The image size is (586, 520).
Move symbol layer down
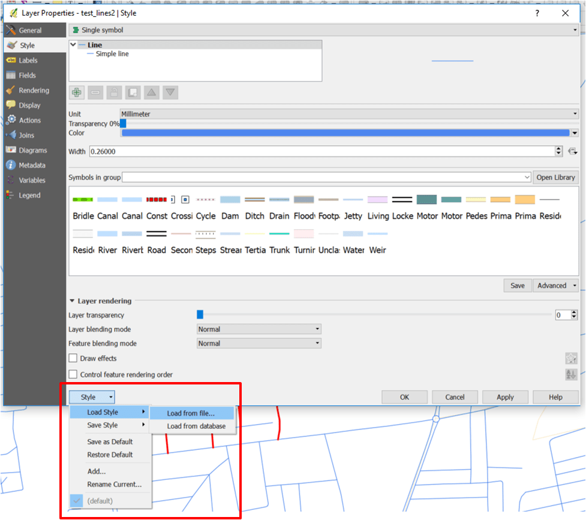(170, 92)
